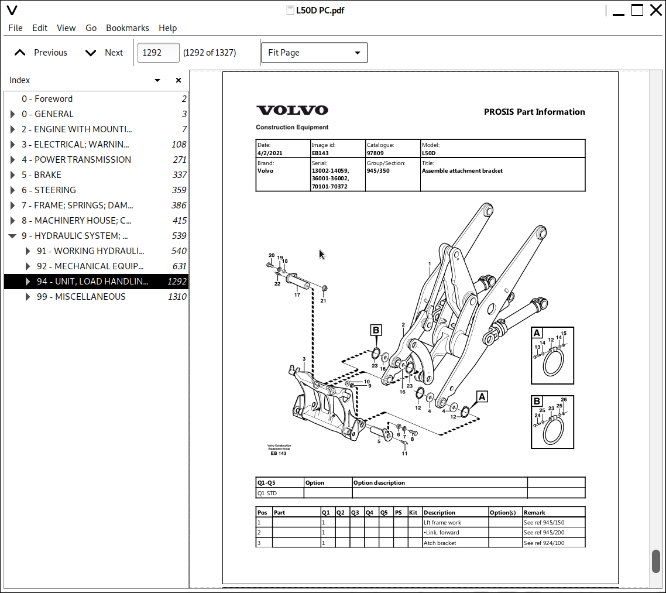
Task: Close the Index side panel
Action: coord(178,80)
